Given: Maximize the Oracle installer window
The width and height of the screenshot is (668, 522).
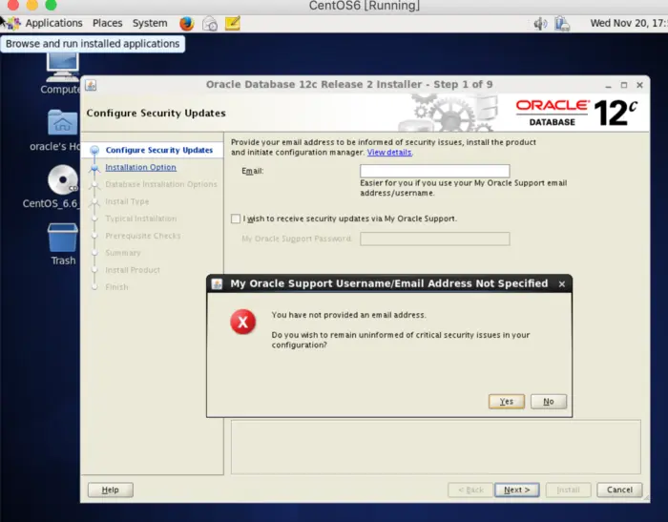Looking at the screenshot, I should pos(624,85).
